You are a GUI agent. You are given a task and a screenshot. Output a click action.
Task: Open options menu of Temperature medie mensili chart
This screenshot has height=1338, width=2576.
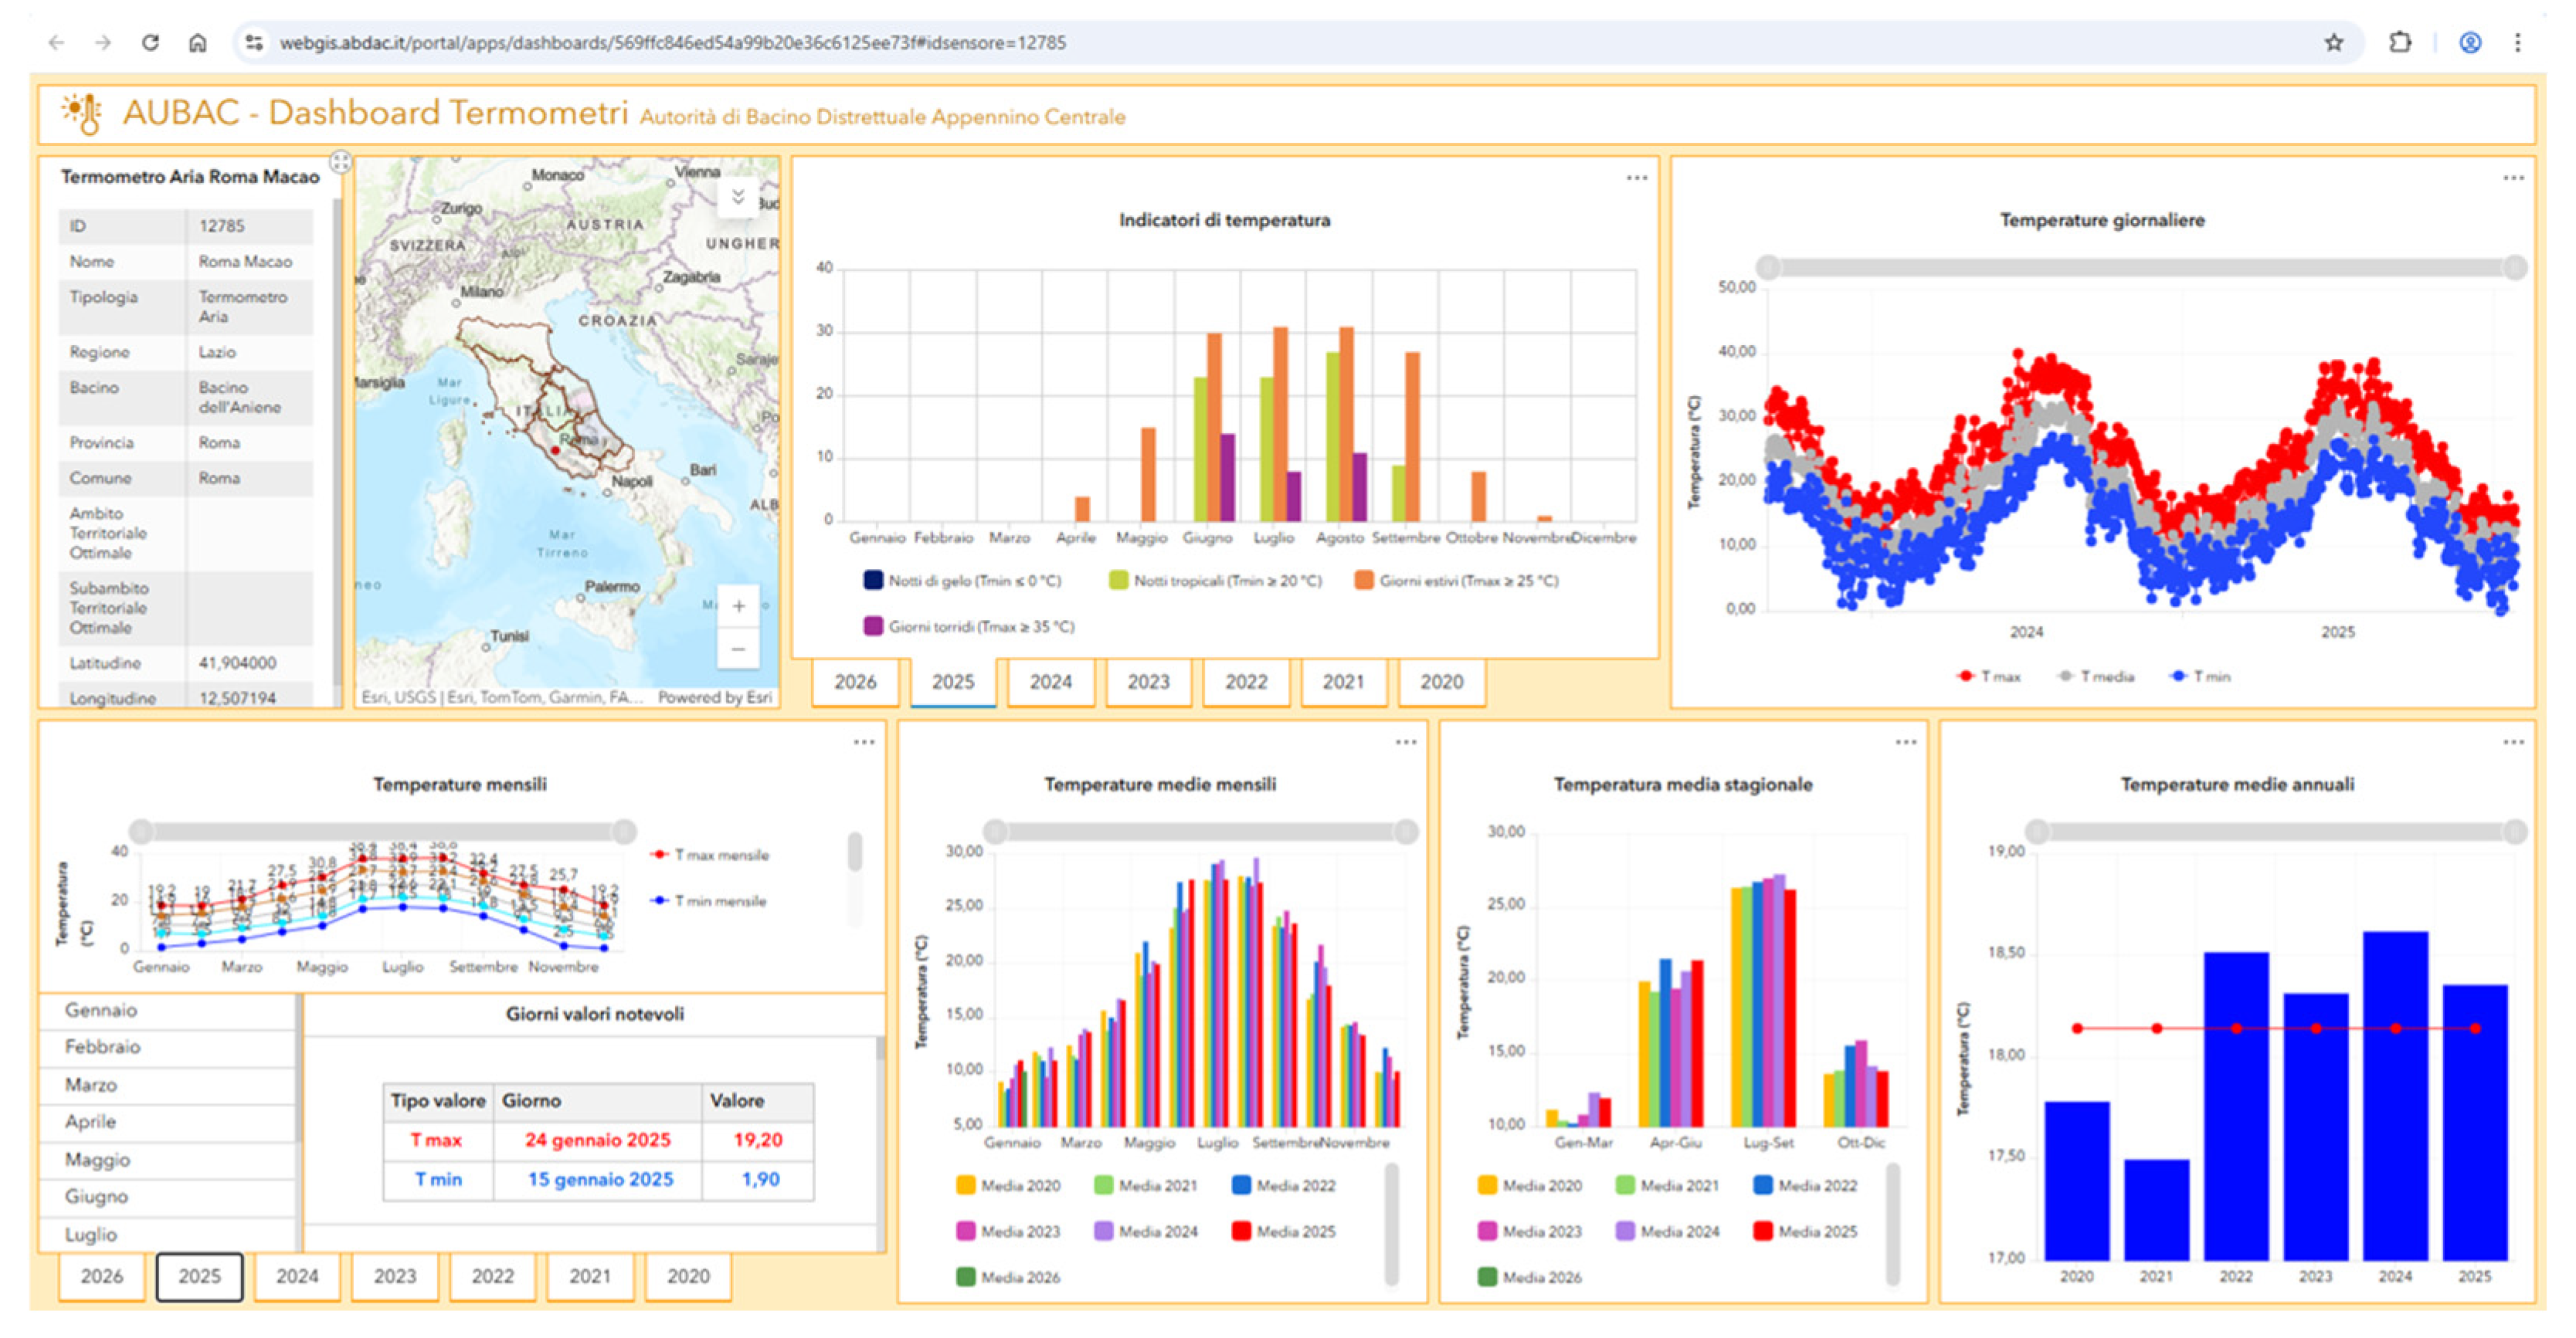[x=1406, y=743]
